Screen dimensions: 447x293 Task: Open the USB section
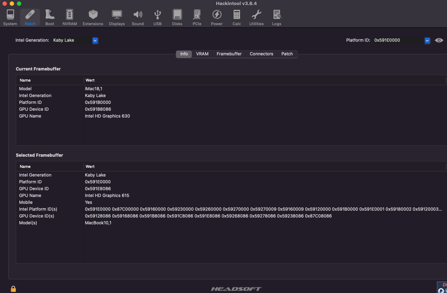[157, 18]
